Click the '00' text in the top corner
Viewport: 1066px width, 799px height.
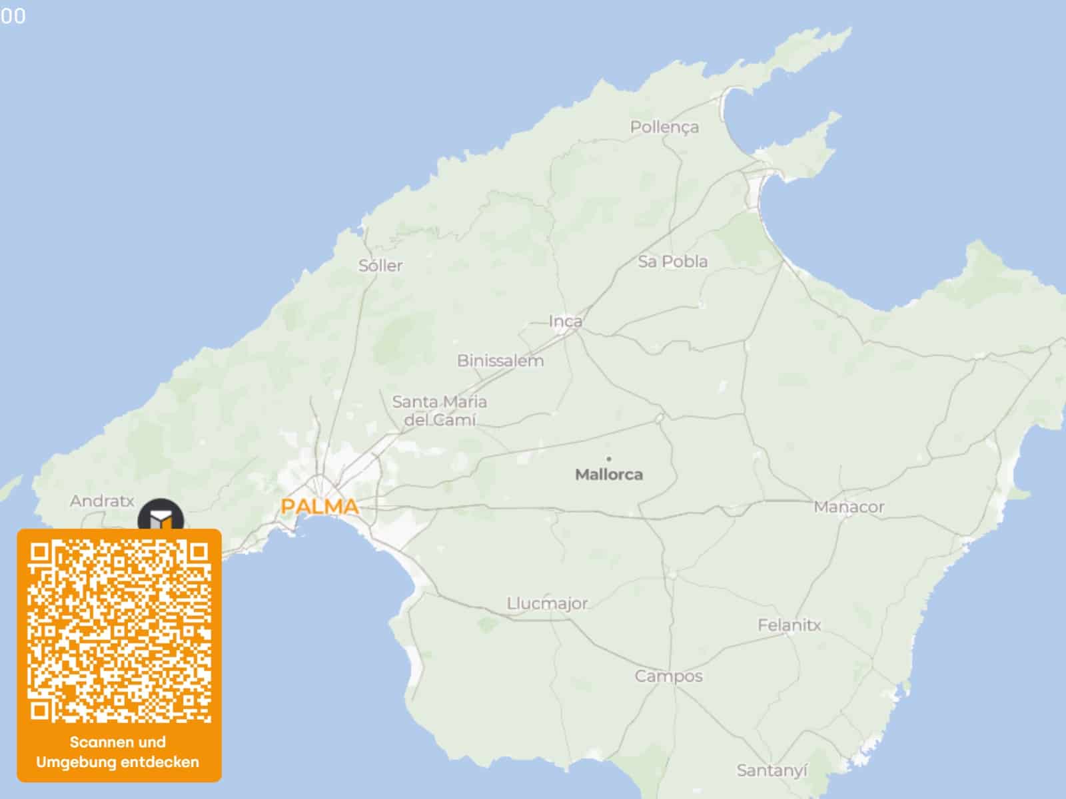tap(13, 16)
